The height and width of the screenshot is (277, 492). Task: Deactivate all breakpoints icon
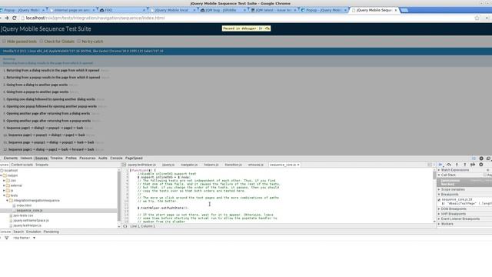pos(473,165)
